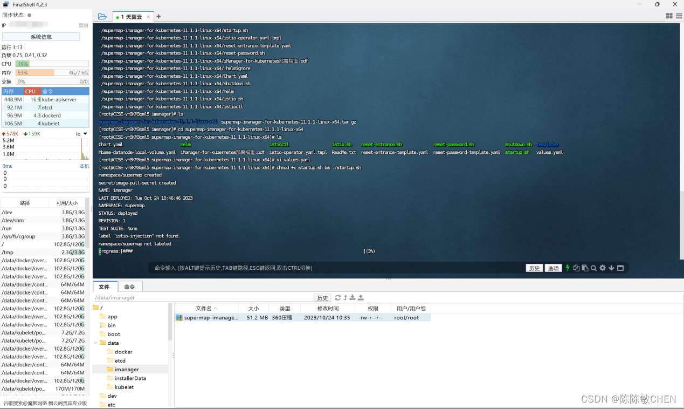Focus the command input field
The image size is (684, 409).
click(336, 268)
